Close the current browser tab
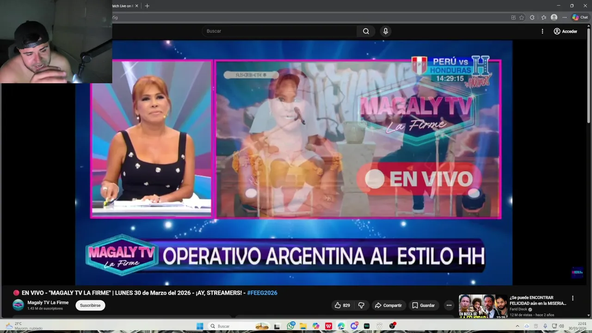 tap(136, 6)
